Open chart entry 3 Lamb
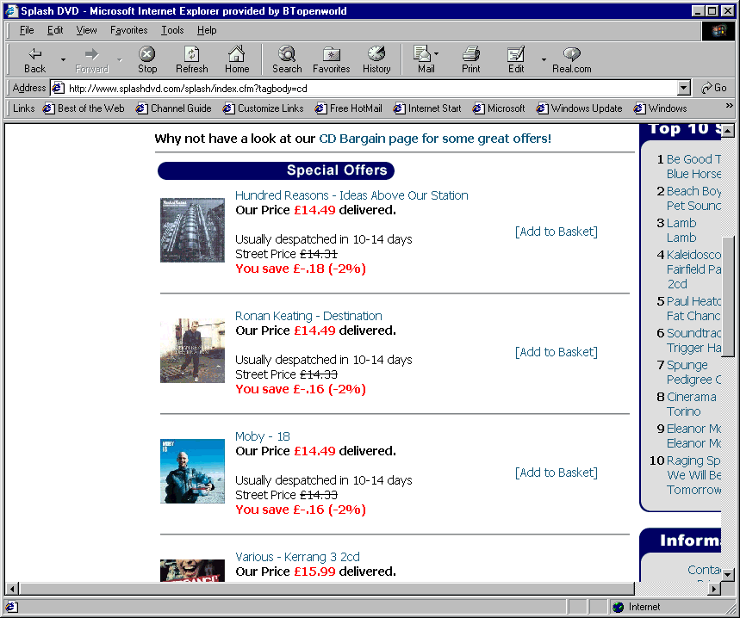Screen dimensions: 740x618 click(x=681, y=230)
